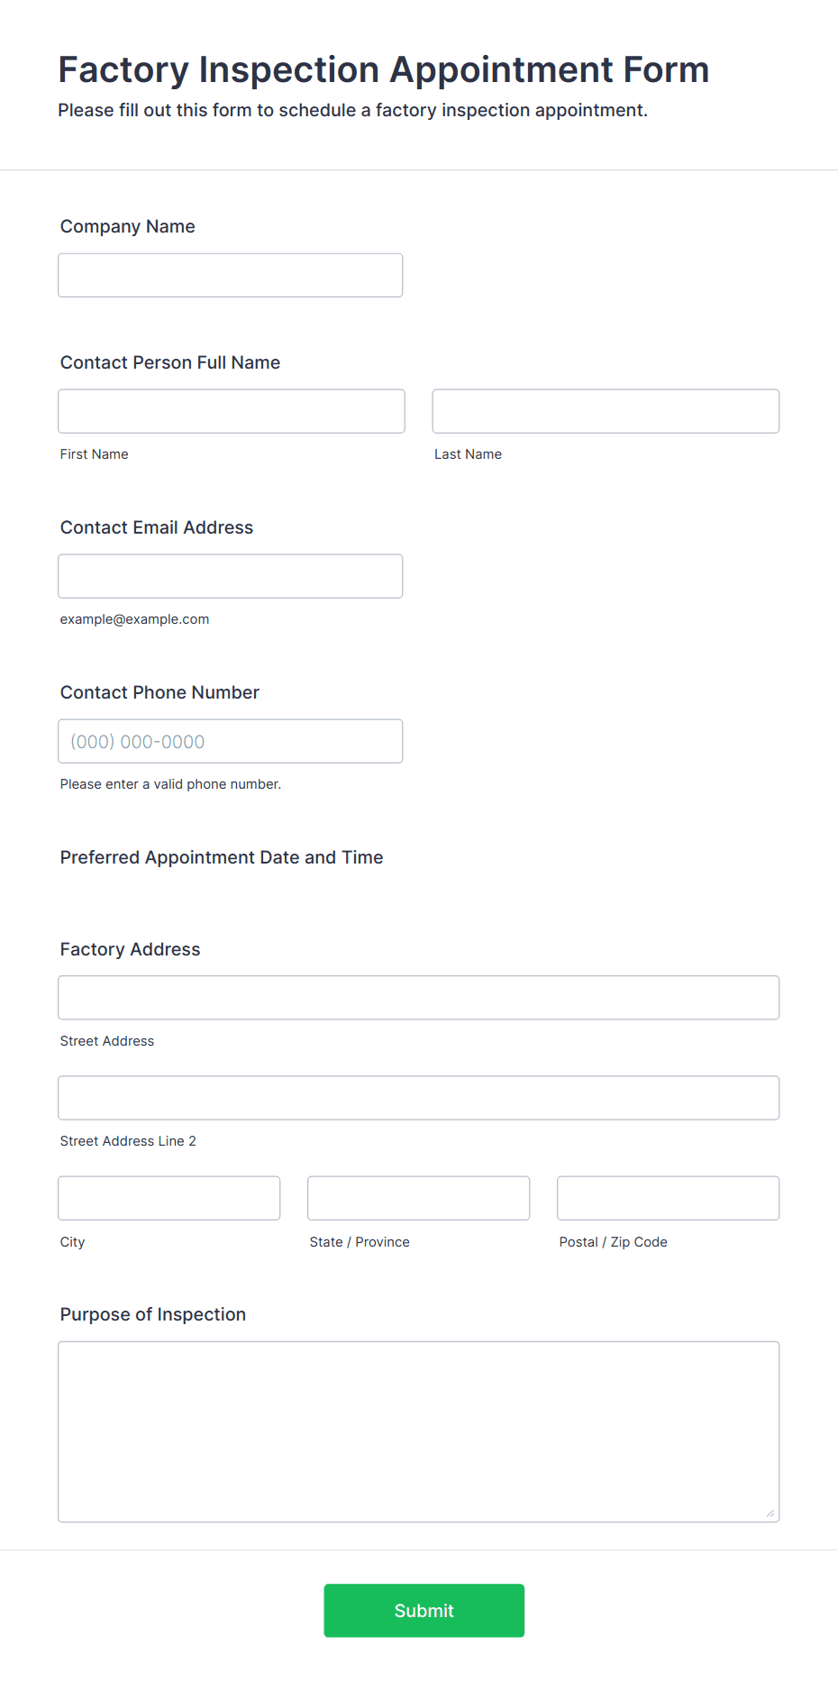Select the Postal / Zip Code box
838x1682 pixels.
point(669,1198)
